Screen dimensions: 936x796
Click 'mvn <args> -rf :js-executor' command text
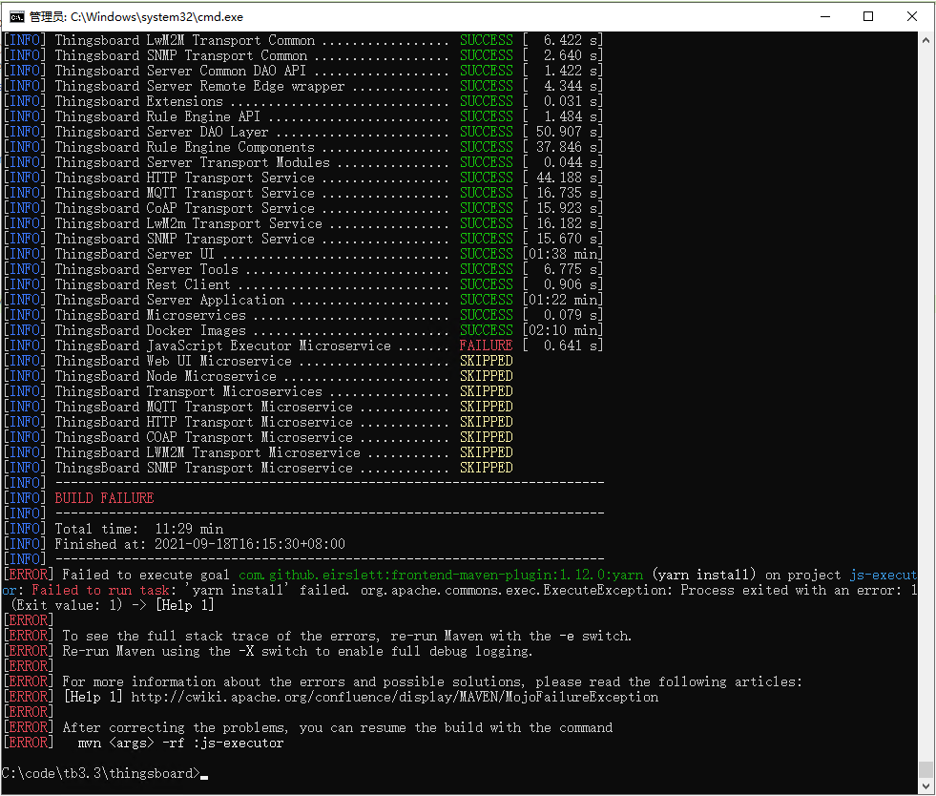coord(181,743)
